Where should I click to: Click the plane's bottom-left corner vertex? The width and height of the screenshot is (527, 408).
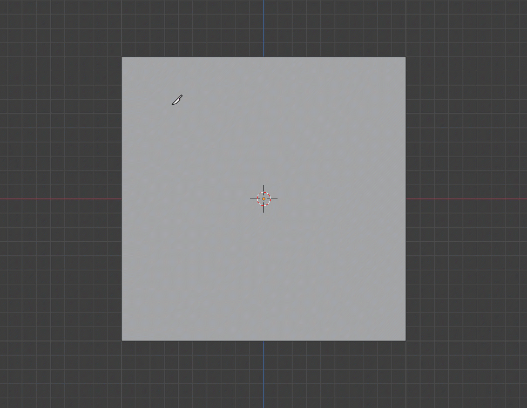121,341
